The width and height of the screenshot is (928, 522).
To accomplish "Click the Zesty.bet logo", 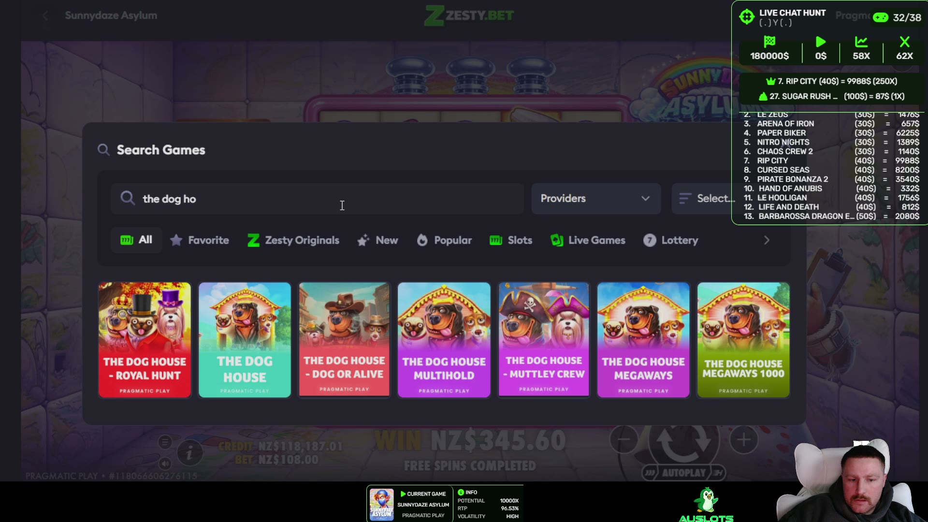I will 469,15.
